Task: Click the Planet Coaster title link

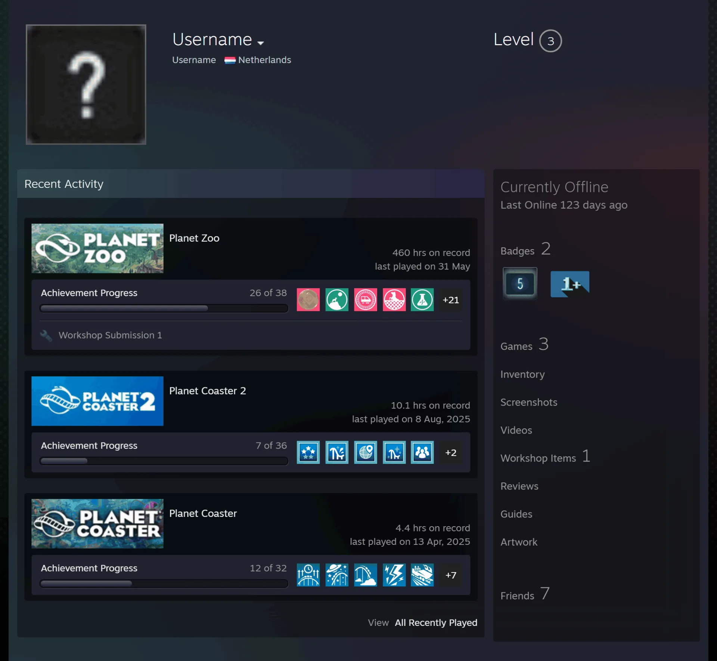Action: point(203,513)
